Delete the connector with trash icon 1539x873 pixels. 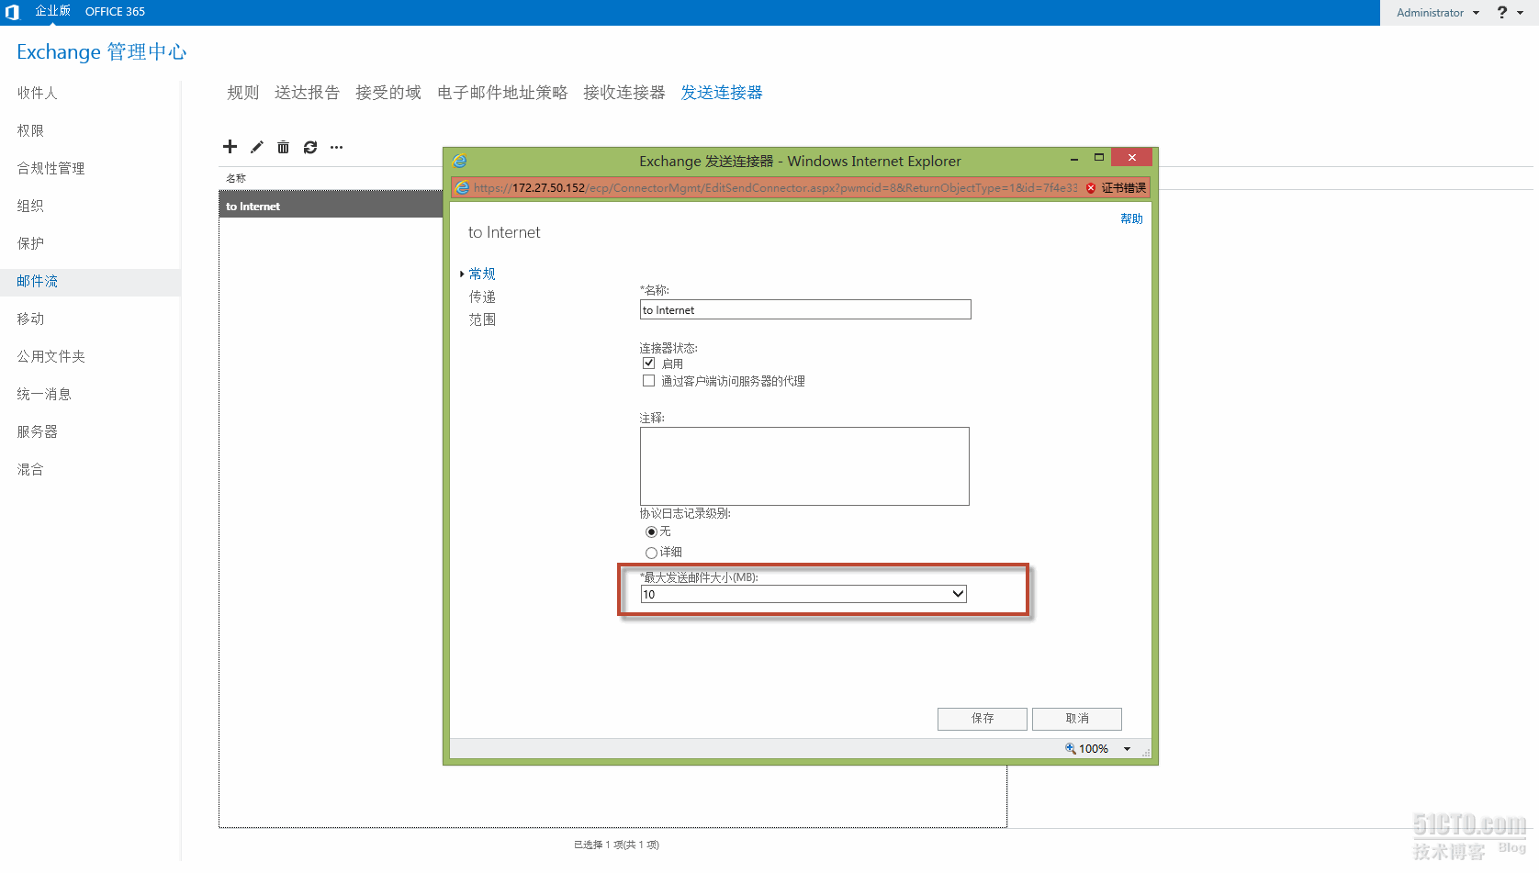click(x=284, y=147)
